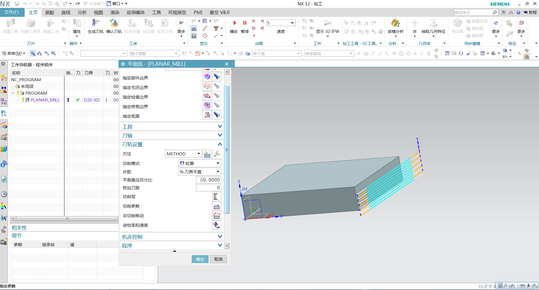
Task: Click the dialog vertical scrollbar thumb
Action: (227, 150)
